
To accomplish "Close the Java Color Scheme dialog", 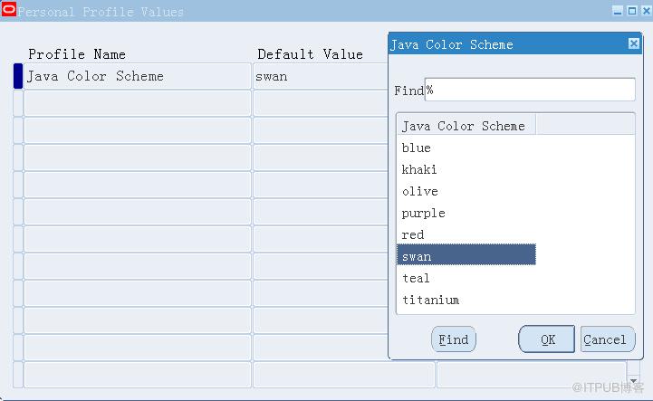I will click(633, 43).
